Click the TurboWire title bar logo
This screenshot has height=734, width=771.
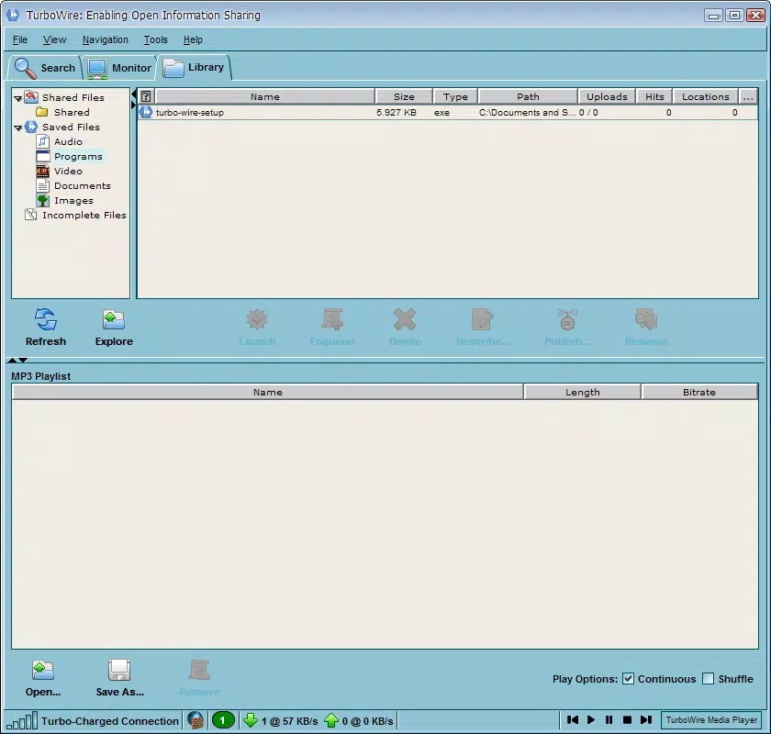tap(13, 15)
